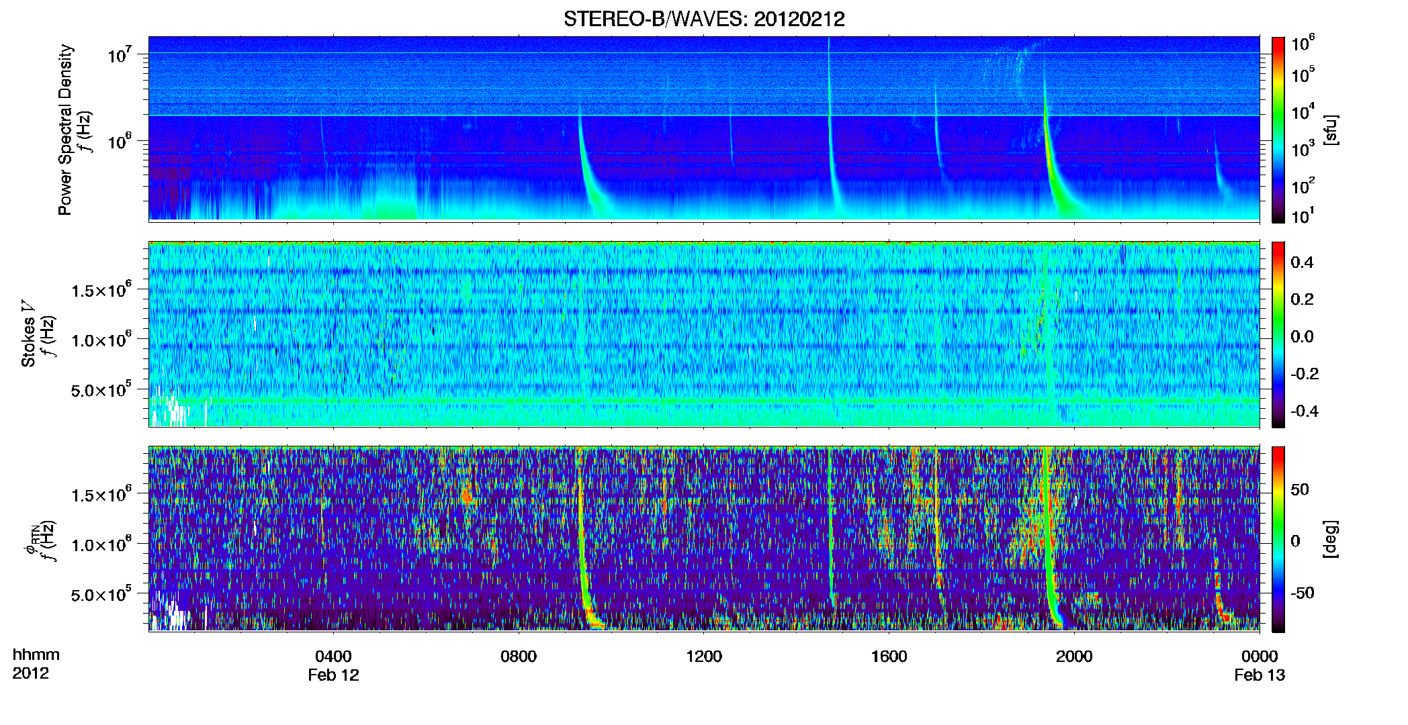Image resolution: width=1408 pixels, height=725 pixels.
Task: Click the 2012 year label
Action: [30, 673]
